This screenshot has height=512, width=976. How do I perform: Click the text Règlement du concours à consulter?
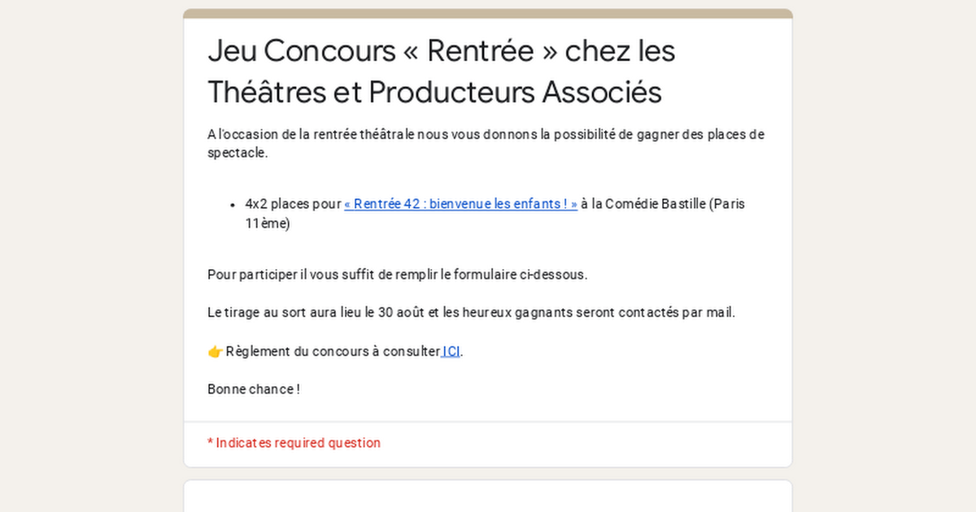tap(333, 351)
